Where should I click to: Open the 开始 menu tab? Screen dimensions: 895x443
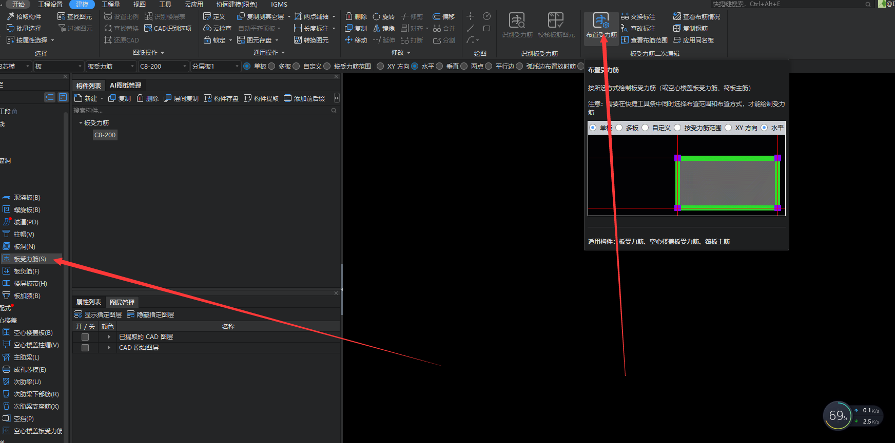(x=18, y=4)
